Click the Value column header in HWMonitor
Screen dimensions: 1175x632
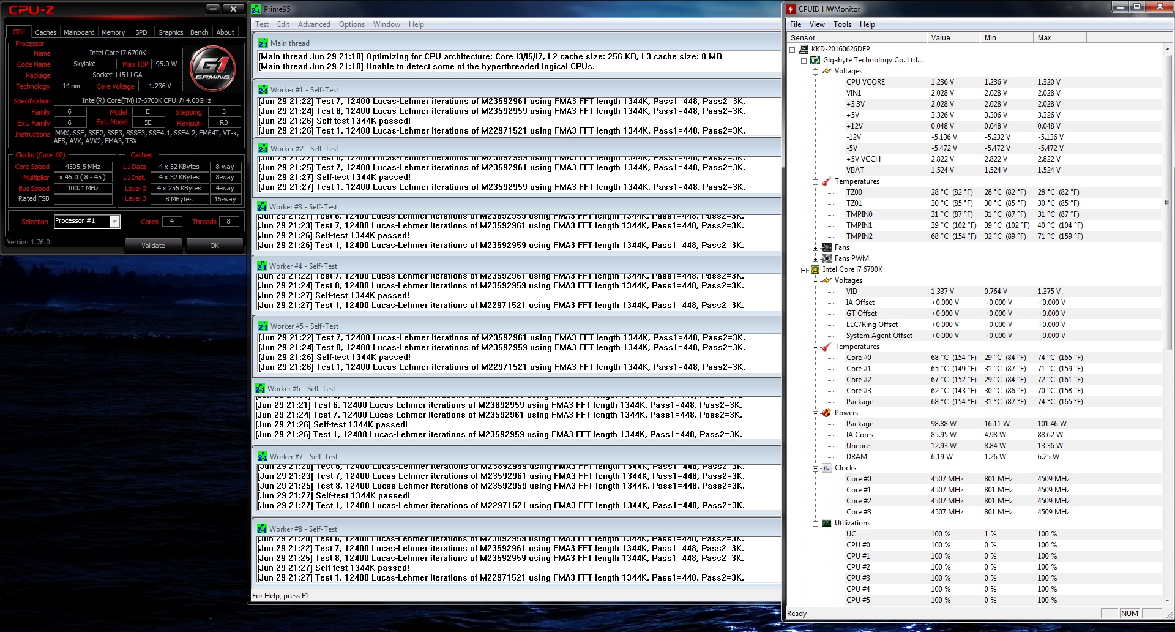[x=953, y=38]
